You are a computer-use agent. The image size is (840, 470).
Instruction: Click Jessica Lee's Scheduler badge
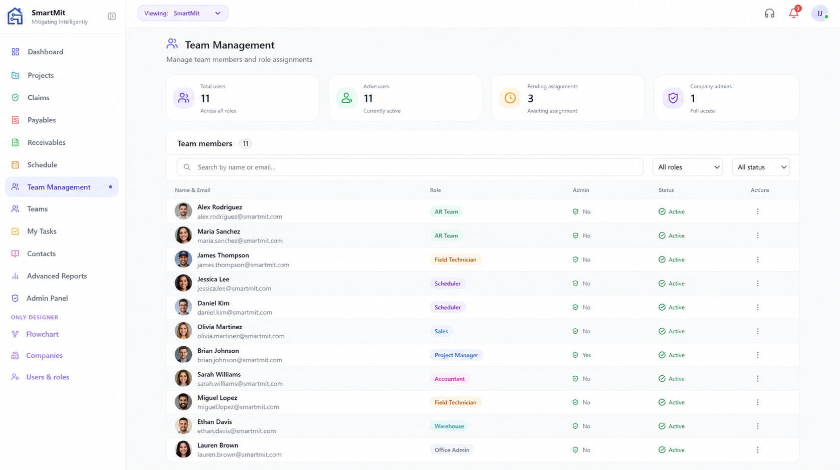[447, 284]
